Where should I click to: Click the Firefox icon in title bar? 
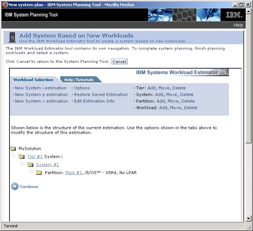[5, 4]
